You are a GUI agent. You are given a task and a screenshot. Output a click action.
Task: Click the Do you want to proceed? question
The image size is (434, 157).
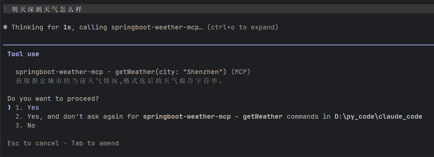[53, 98]
